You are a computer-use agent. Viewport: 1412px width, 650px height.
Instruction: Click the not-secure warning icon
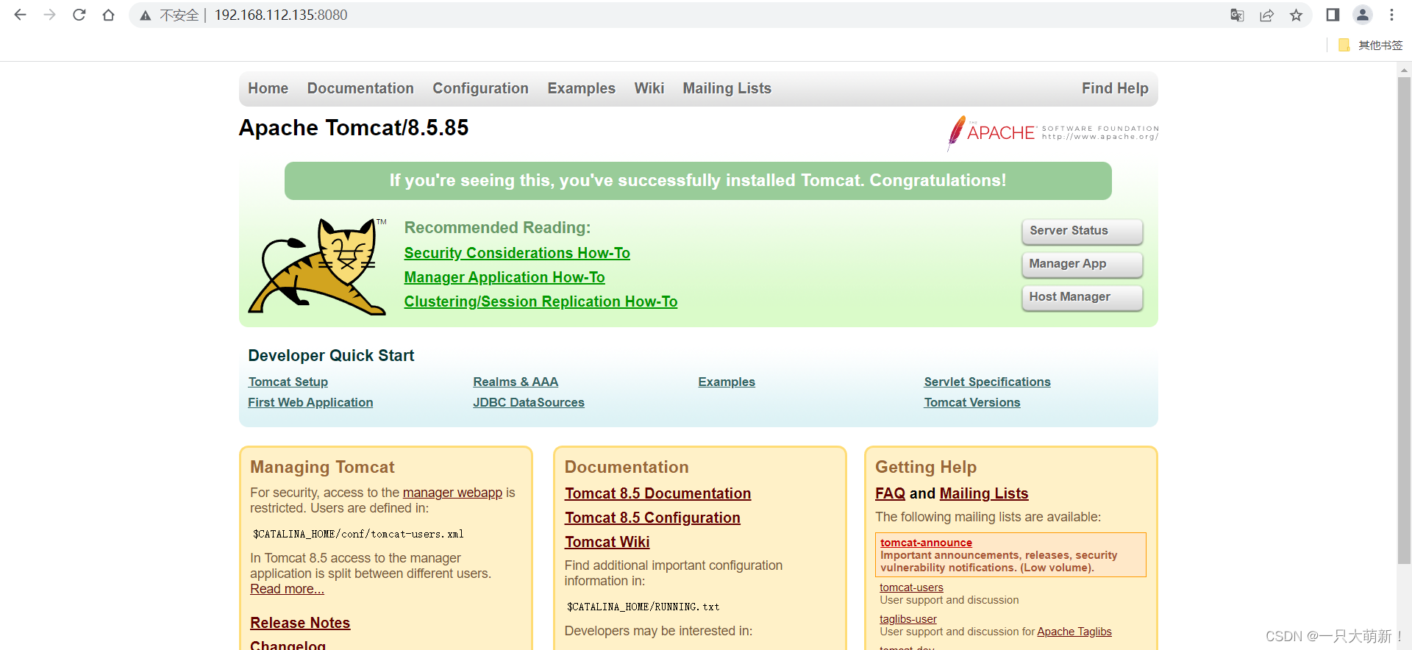pyautogui.click(x=146, y=15)
